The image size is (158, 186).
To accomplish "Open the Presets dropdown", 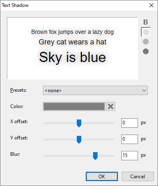I will click(95, 91).
